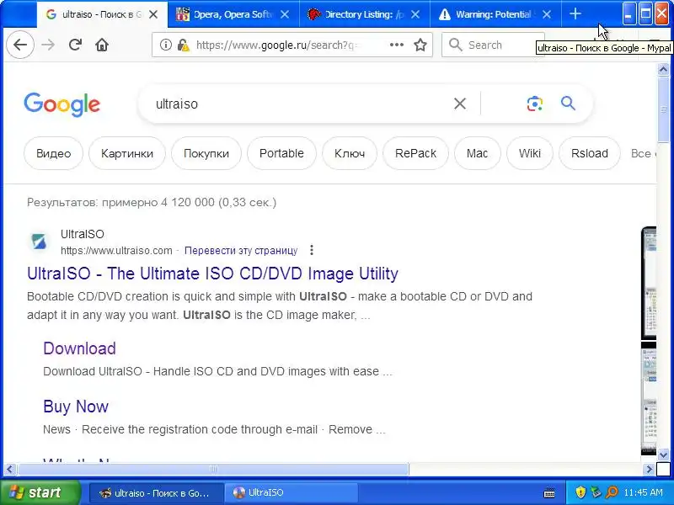This screenshot has width=674, height=505.
Task: Filter results by Видео
Action: (53, 153)
